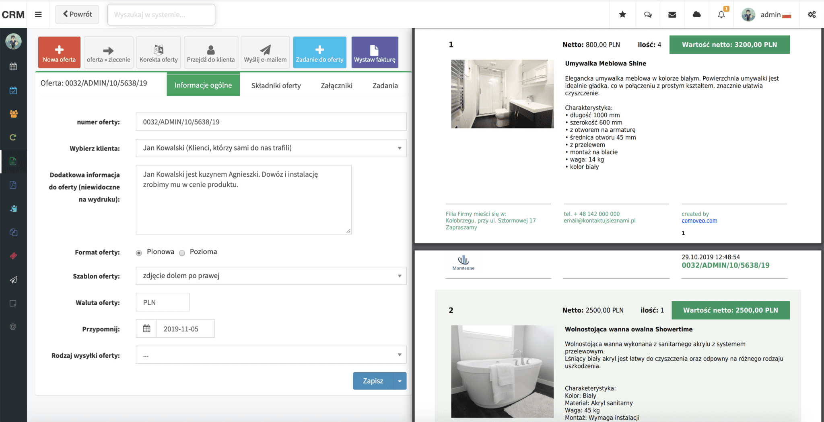The height and width of the screenshot is (422, 824).
Task: Switch to the Zadania tab
Action: [385, 86]
